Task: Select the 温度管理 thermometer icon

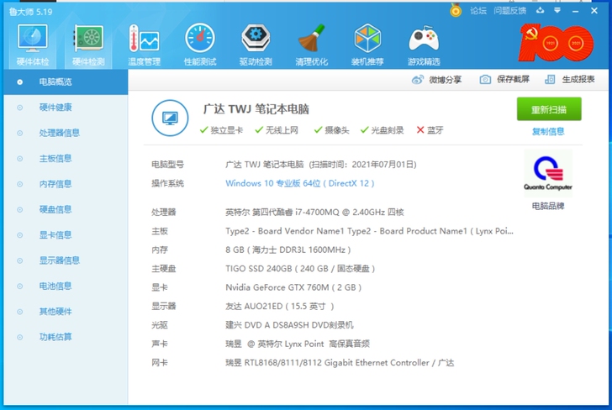Action: point(144,39)
